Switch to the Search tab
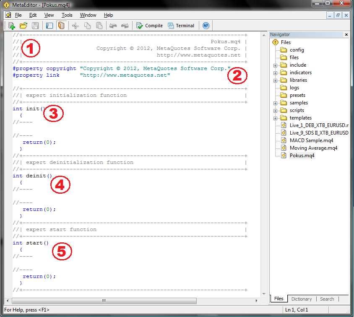Screen dimensions: 354x317 327,299
